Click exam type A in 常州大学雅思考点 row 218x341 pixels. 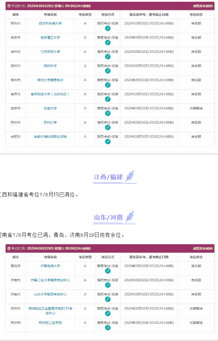click(85, 80)
